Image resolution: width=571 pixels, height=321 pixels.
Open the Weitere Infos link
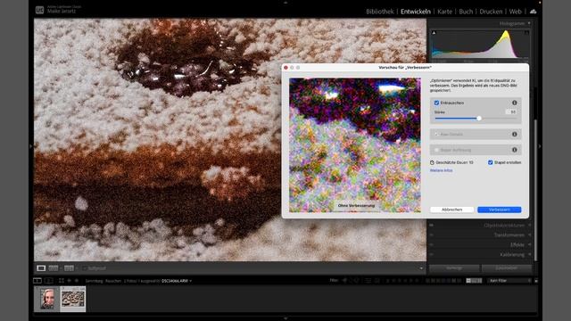click(442, 170)
